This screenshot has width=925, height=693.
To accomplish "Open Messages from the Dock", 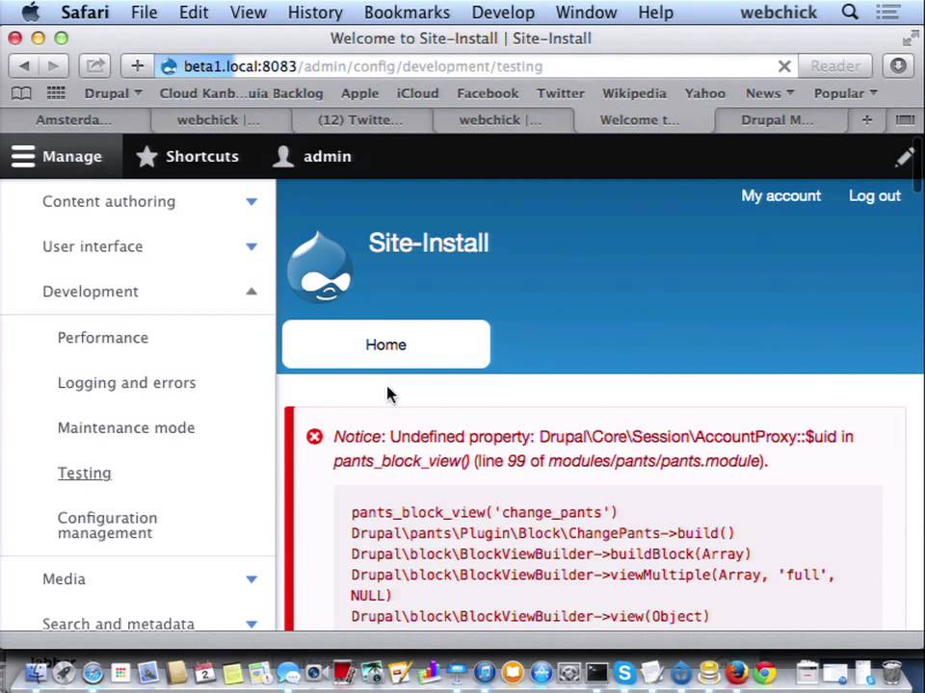I will (288, 673).
